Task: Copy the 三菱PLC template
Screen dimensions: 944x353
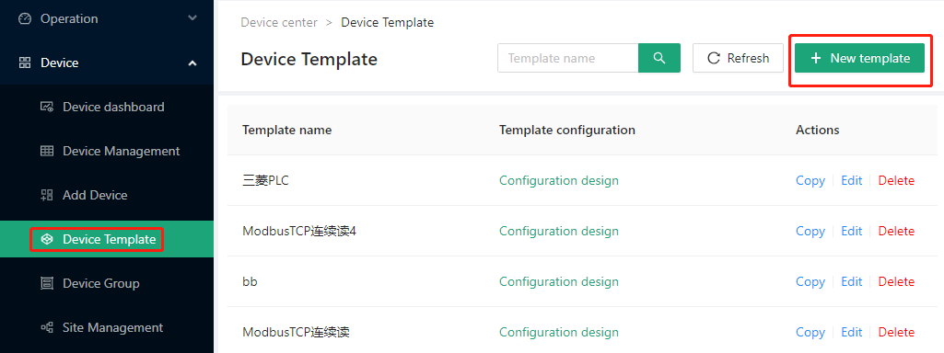Action: click(x=810, y=180)
